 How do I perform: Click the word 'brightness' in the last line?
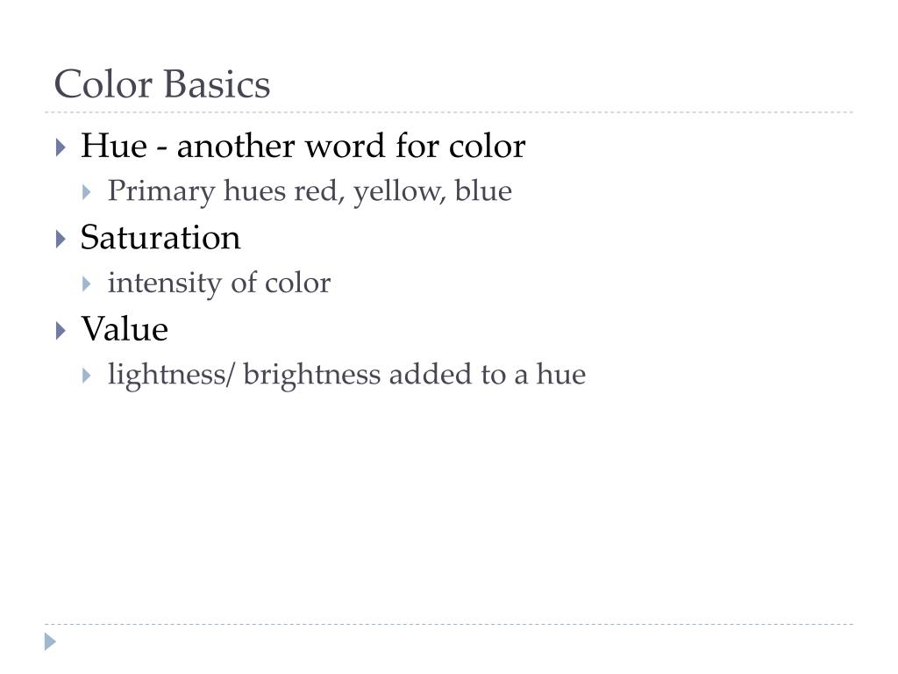[312, 376]
